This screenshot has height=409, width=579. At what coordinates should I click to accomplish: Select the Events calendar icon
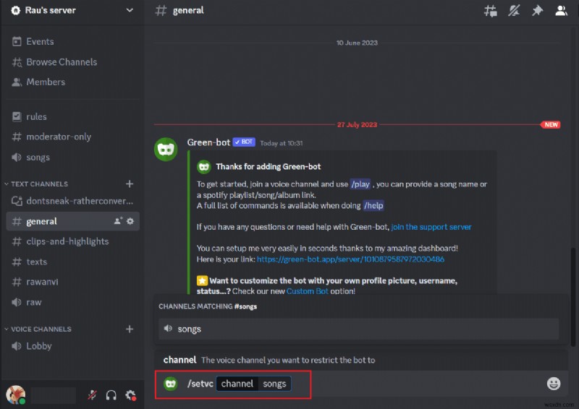point(17,42)
